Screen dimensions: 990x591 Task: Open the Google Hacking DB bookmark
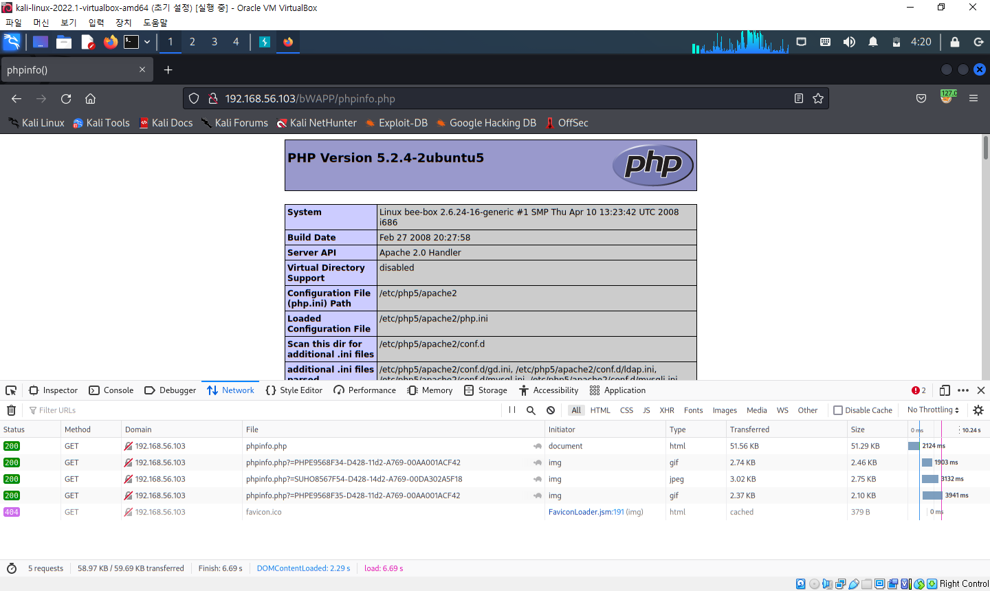pyautogui.click(x=486, y=123)
